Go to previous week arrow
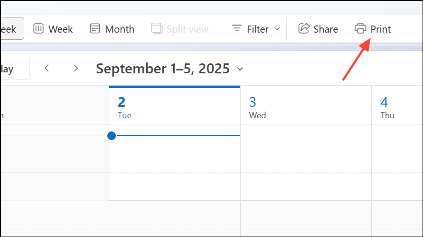 (x=47, y=68)
